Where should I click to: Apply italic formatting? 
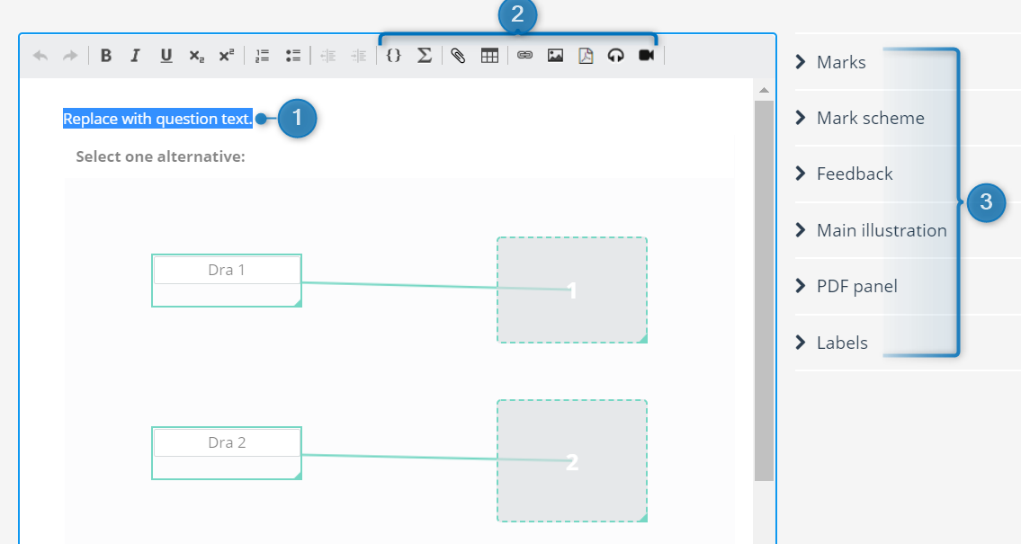136,56
